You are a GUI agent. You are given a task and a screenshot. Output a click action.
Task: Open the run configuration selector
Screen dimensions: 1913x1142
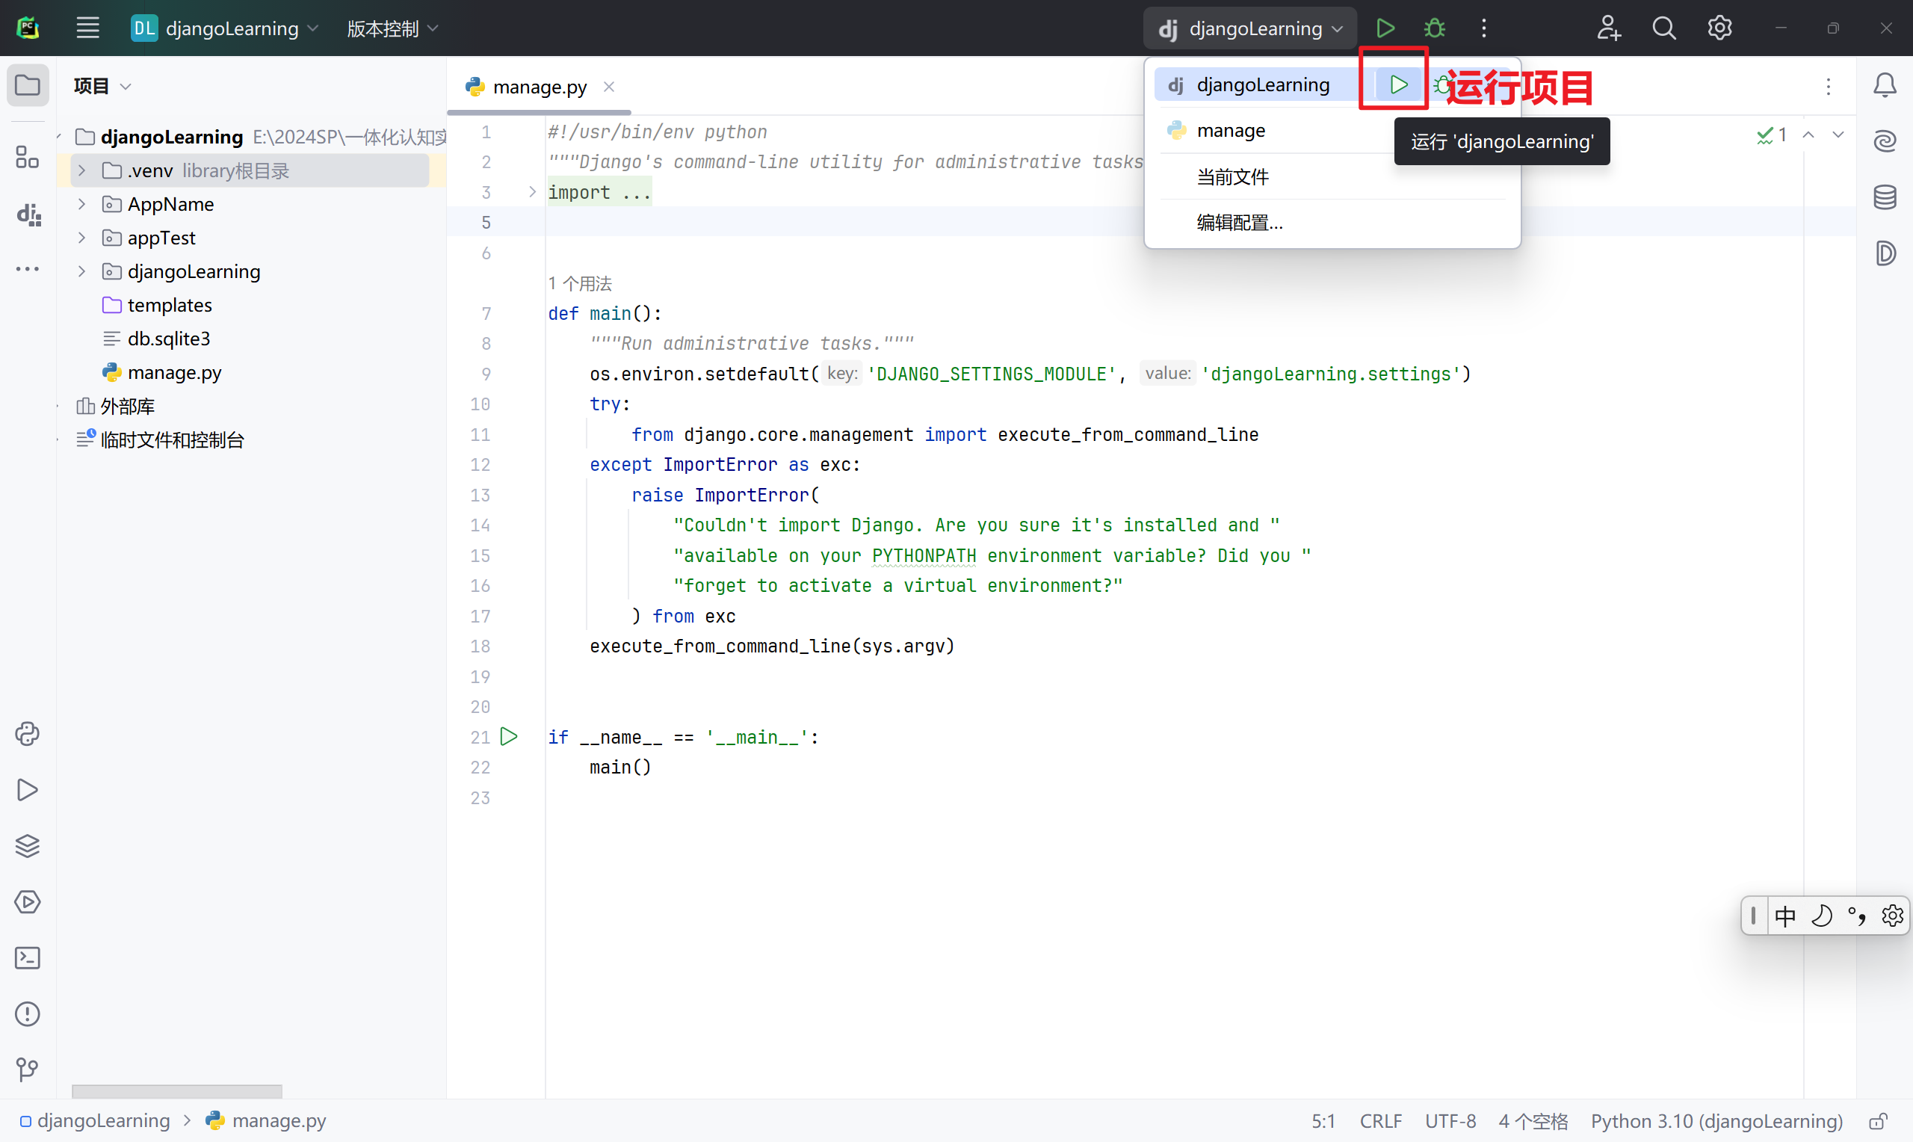click(1250, 28)
